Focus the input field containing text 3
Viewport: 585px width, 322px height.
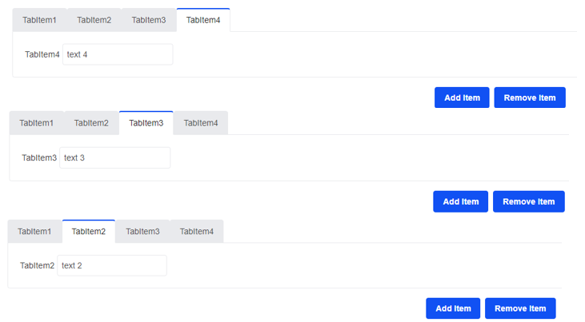pyautogui.click(x=115, y=157)
